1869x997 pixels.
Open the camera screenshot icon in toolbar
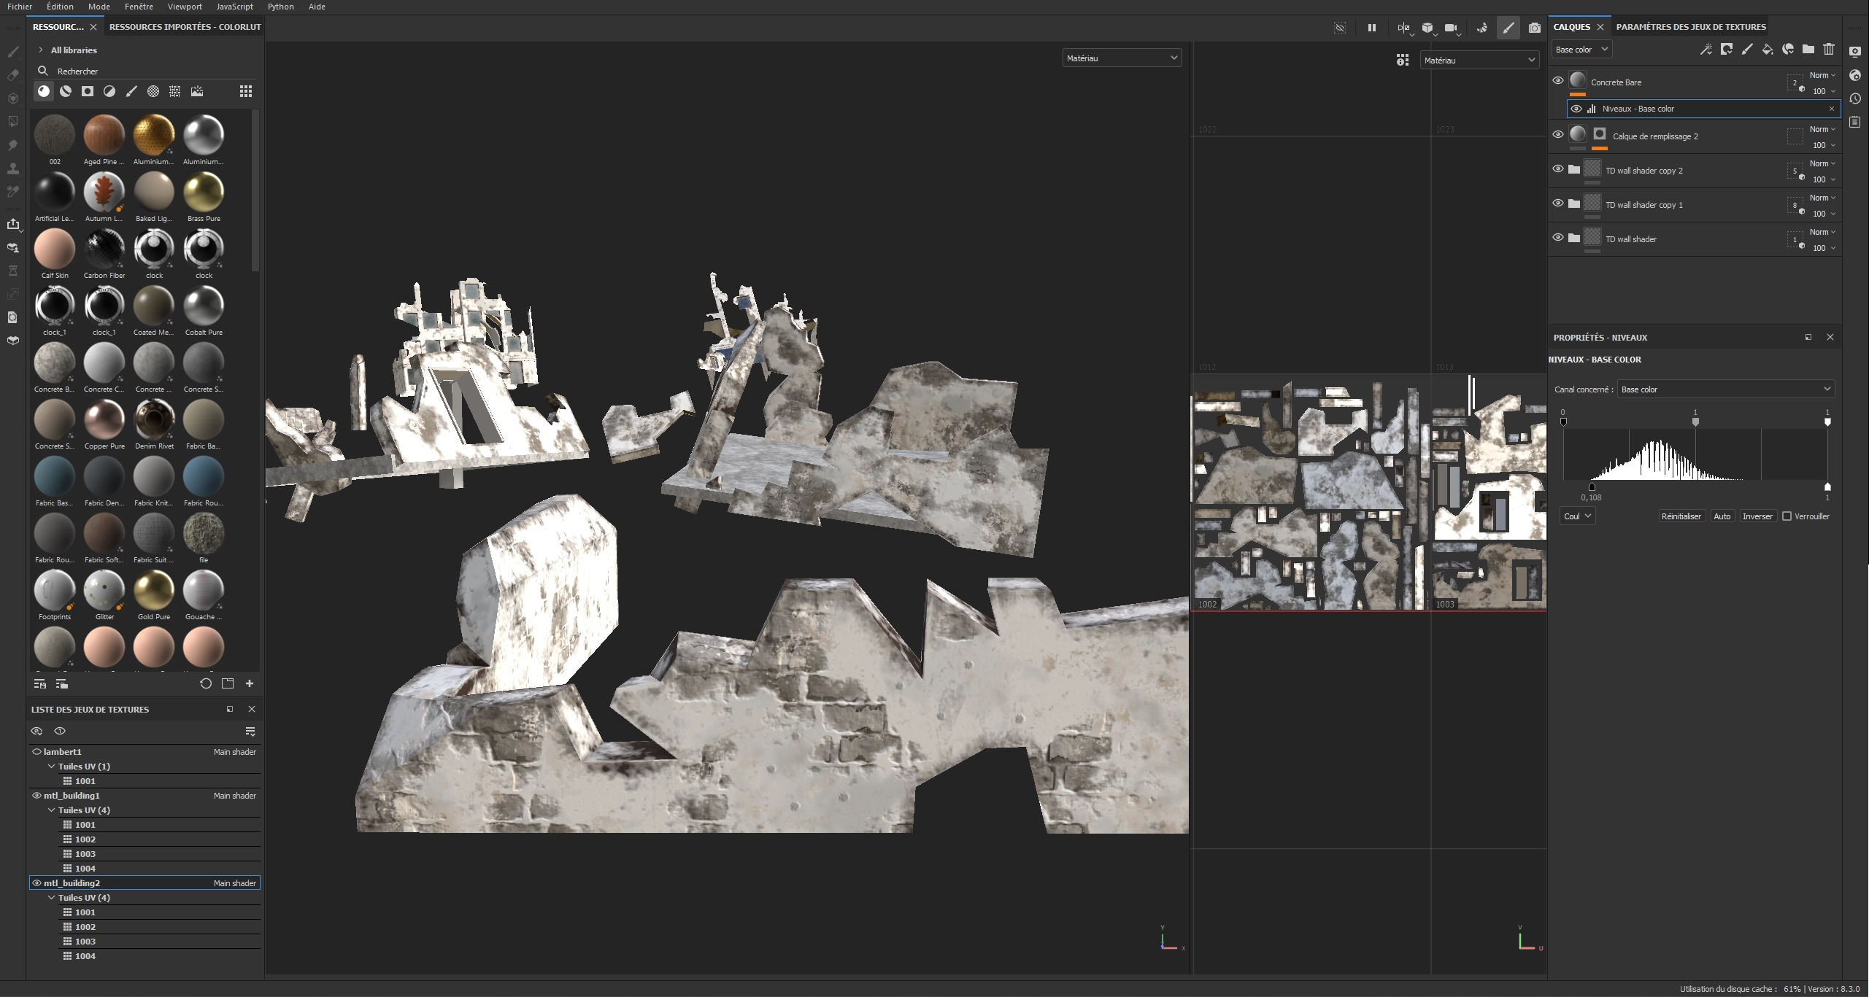pyautogui.click(x=1534, y=28)
